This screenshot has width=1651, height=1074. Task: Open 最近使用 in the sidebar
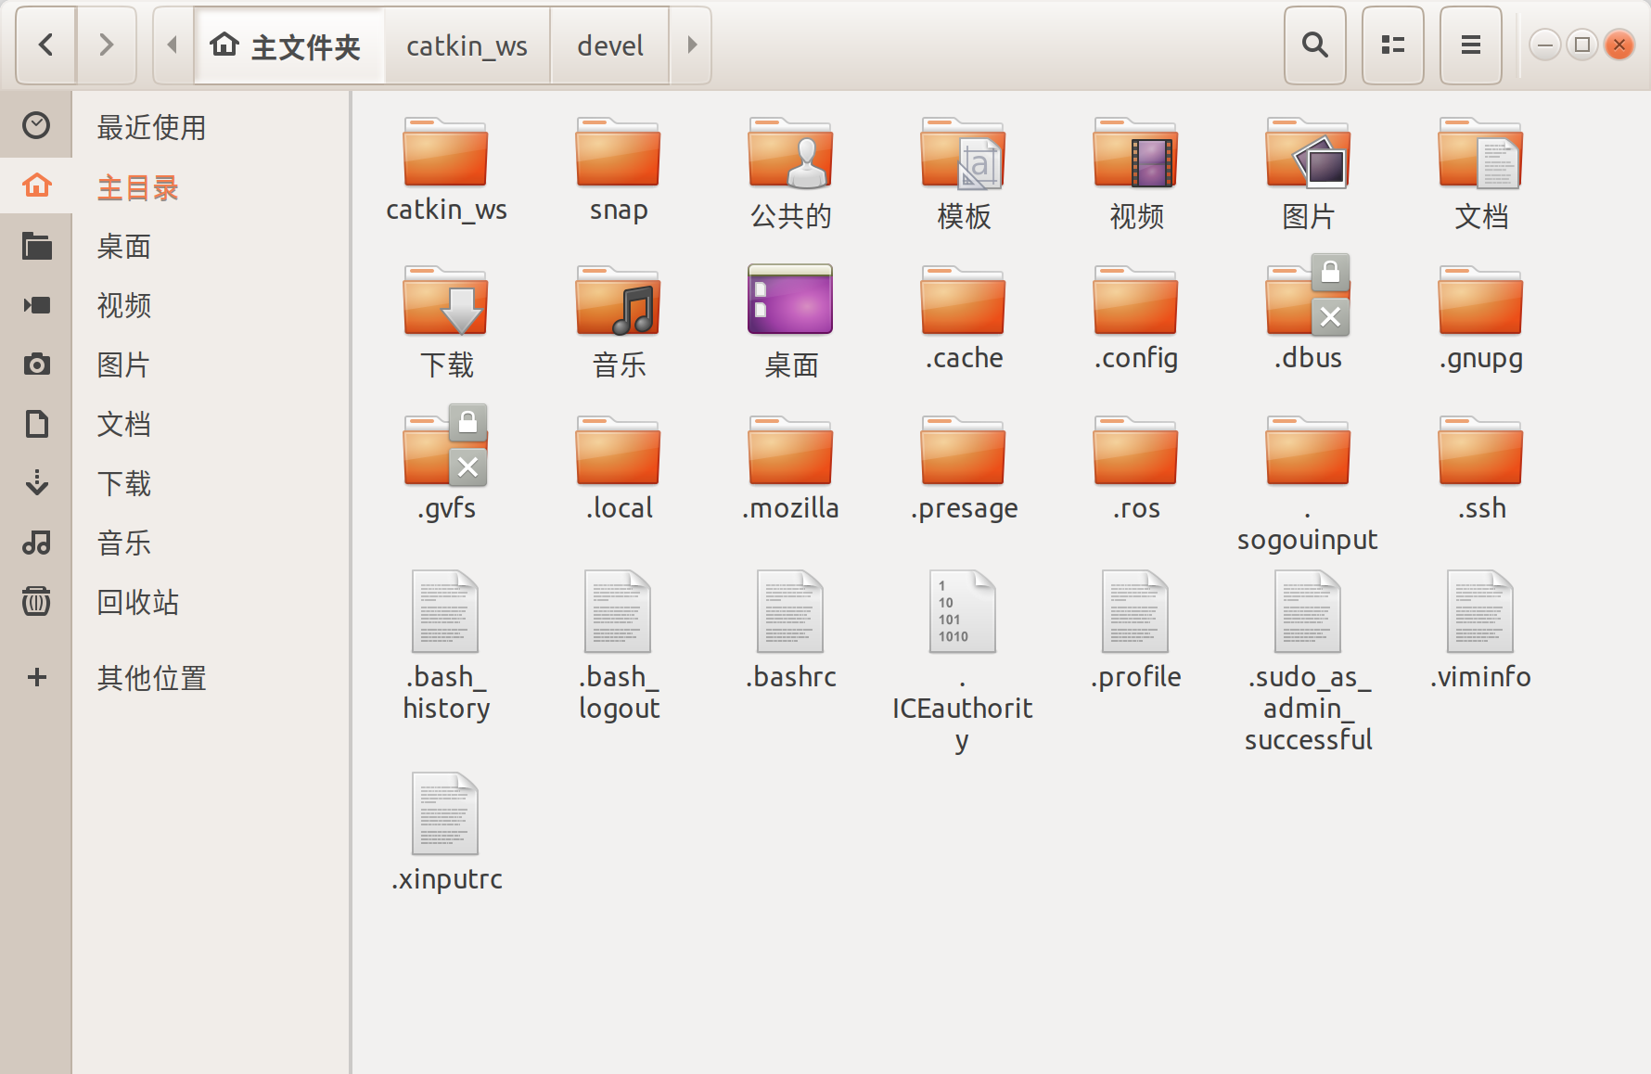click(175, 126)
